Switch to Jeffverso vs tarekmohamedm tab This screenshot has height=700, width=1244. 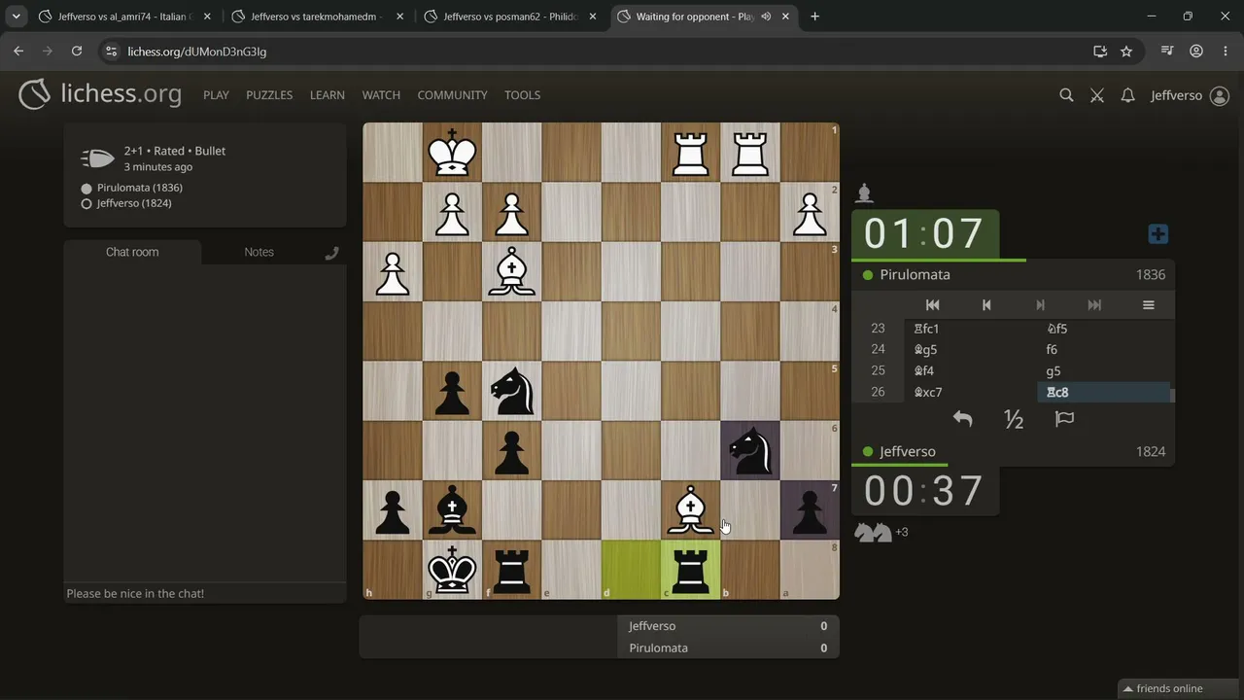coord(318,17)
